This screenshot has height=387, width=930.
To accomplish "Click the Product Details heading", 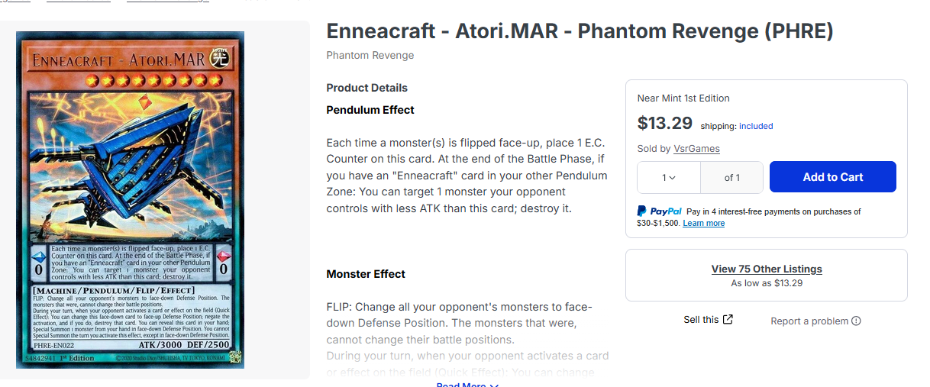I will pos(367,88).
